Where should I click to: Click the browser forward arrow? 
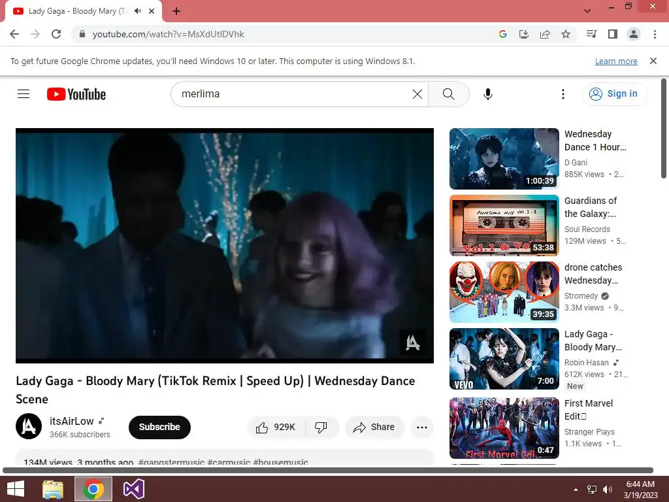pyautogui.click(x=35, y=34)
